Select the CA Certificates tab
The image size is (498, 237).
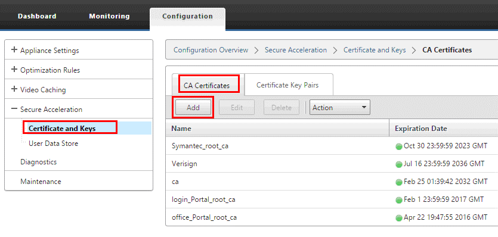point(207,86)
